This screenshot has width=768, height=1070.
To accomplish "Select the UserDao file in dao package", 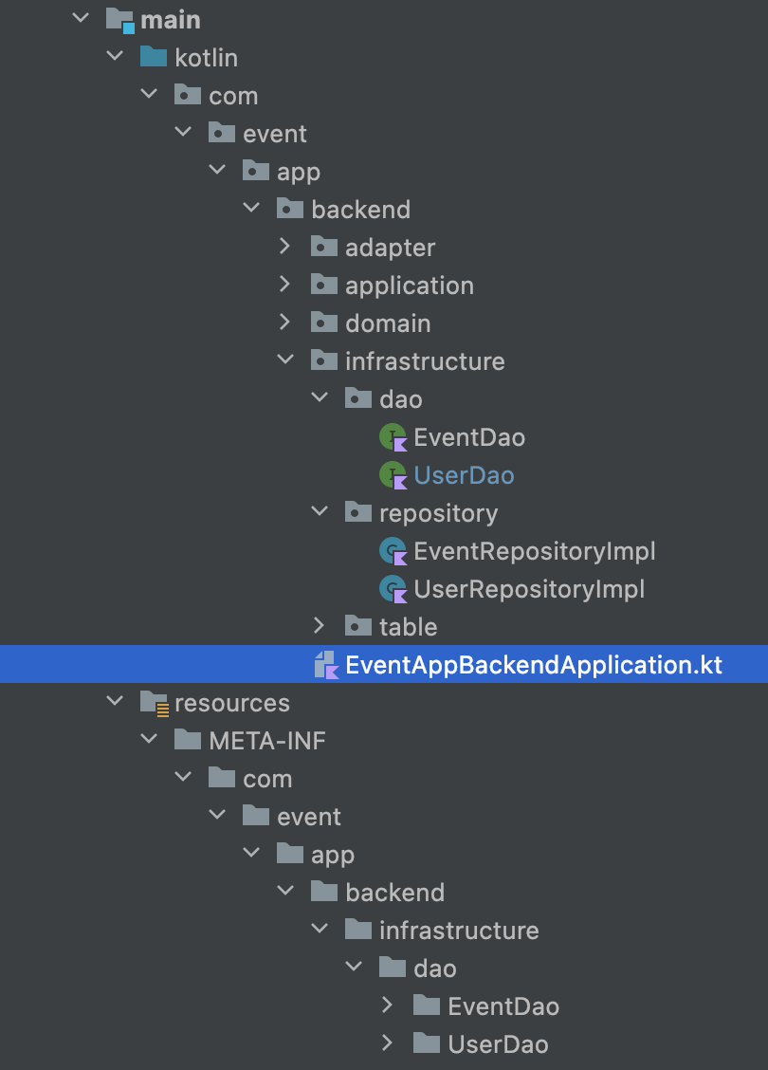I will tap(464, 475).
